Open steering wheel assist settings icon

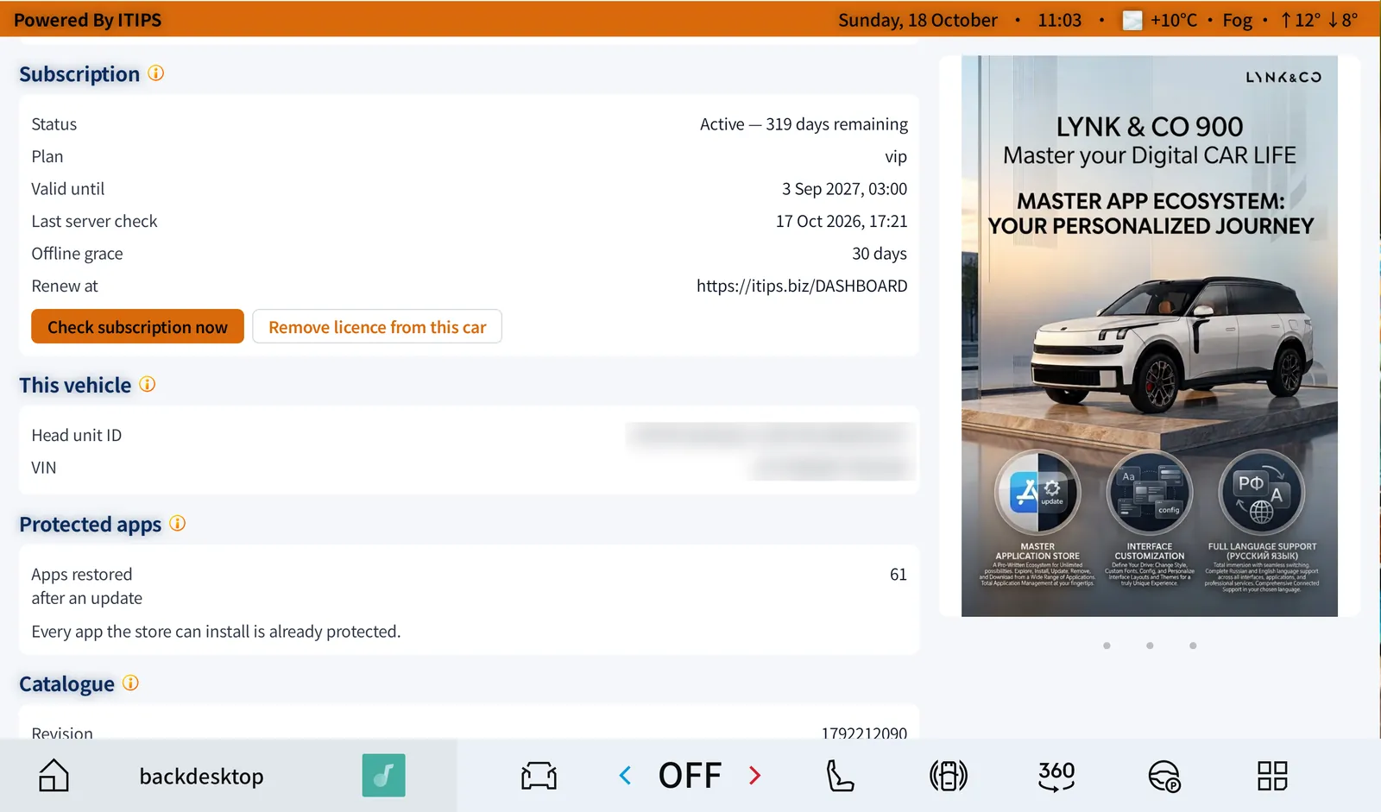click(1164, 775)
